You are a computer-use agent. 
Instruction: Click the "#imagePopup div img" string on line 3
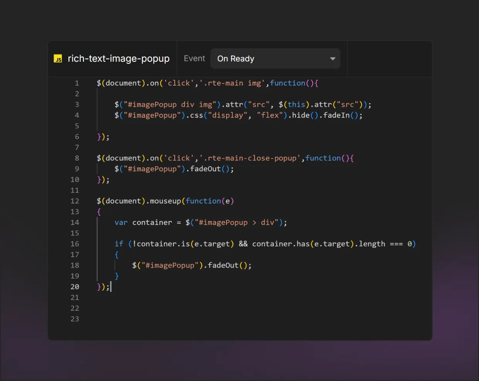pos(170,105)
